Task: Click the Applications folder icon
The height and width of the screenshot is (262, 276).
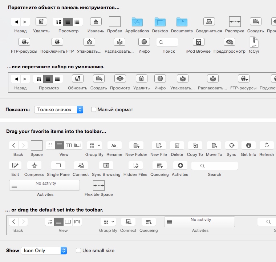Action: [x=137, y=22]
